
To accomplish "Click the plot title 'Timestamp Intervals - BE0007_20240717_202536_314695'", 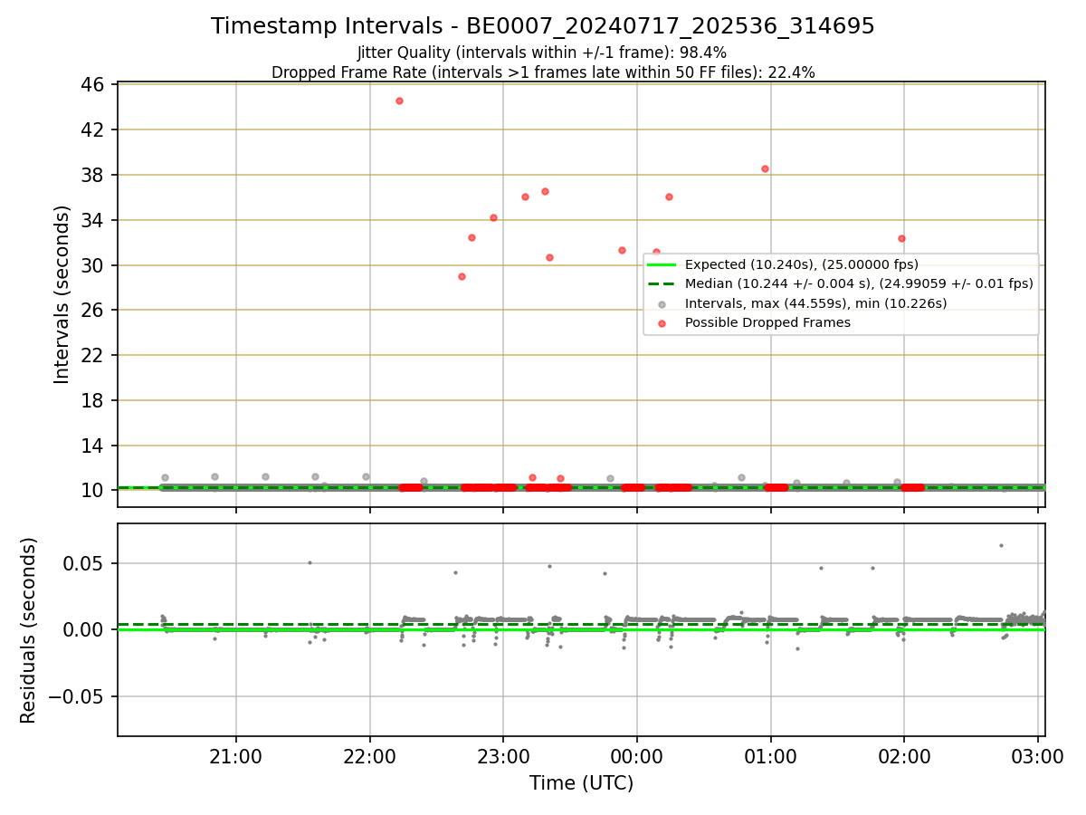I will pyautogui.click(x=543, y=26).
